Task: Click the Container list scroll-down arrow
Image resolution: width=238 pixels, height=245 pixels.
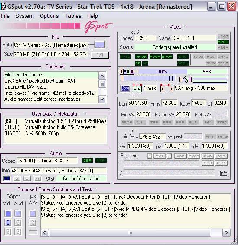Action: (x=102, y=99)
